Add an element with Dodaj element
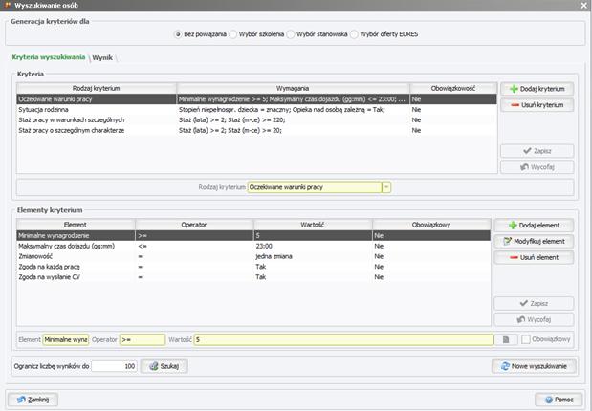592x411 pixels. (534, 226)
